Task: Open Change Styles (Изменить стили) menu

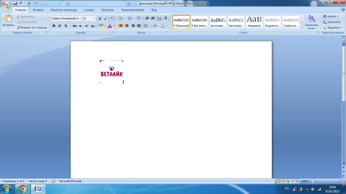Action: coord(312,22)
